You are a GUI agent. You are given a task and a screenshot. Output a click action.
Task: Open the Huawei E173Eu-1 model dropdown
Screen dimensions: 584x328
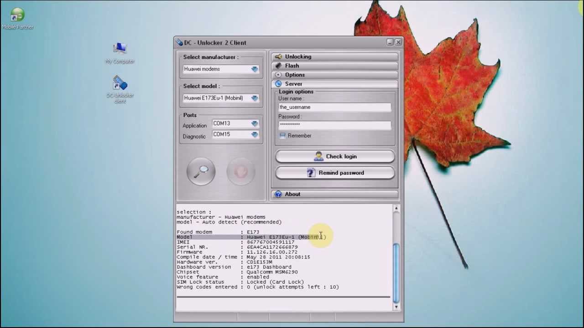click(x=255, y=98)
